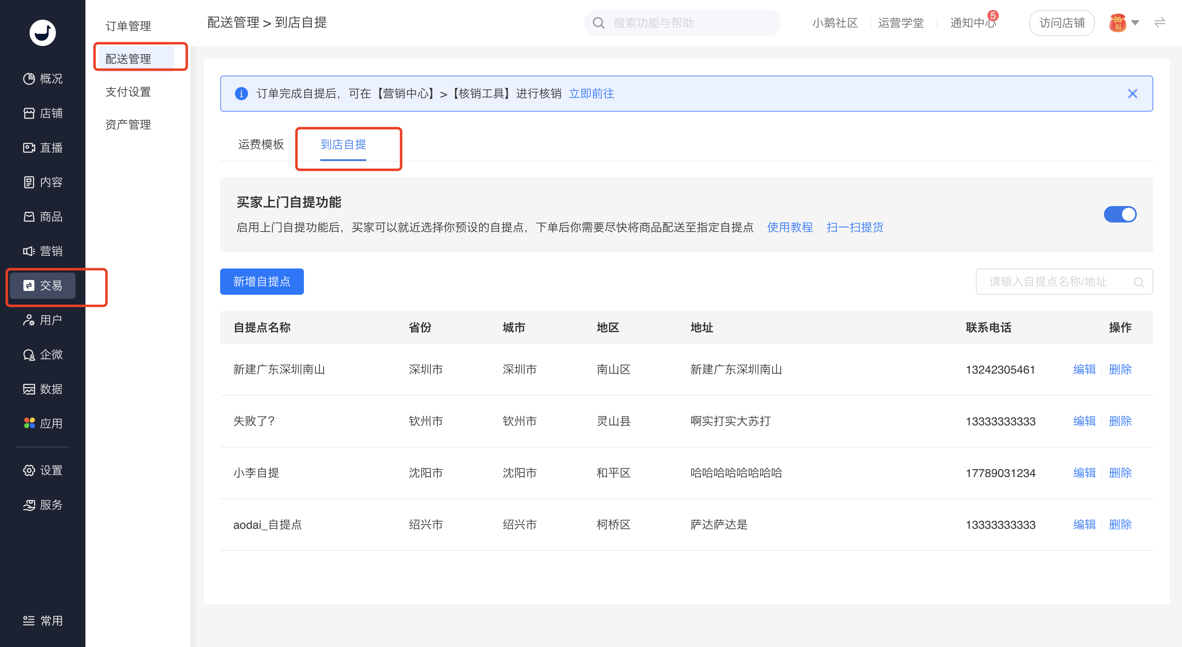Open the 内容 content section
Screen dimensions: 1182x647
[x=43, y=182]
